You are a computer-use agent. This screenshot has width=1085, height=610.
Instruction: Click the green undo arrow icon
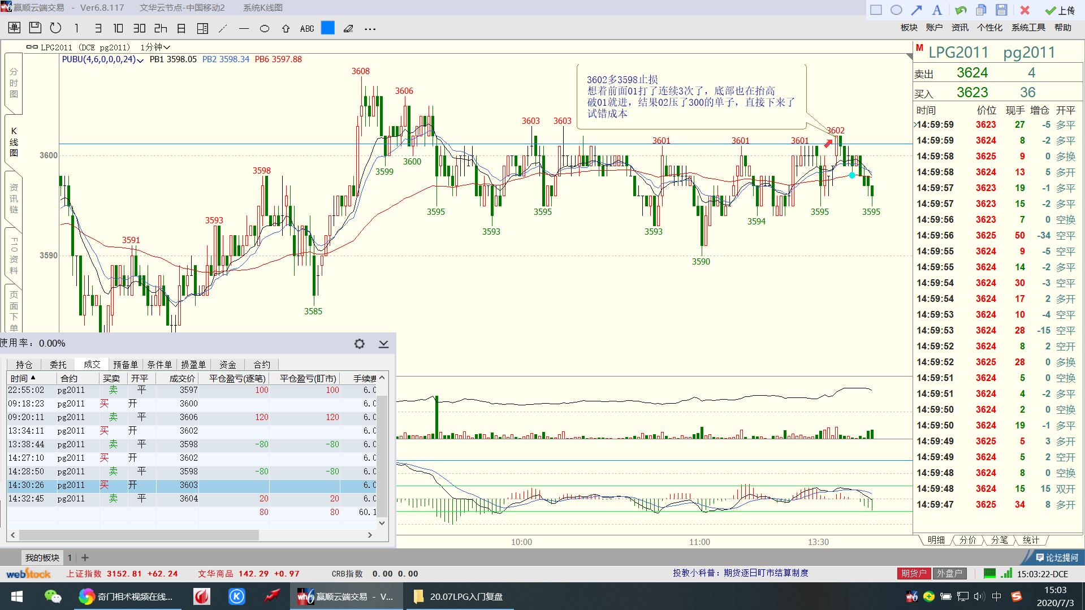pos(961,10)
